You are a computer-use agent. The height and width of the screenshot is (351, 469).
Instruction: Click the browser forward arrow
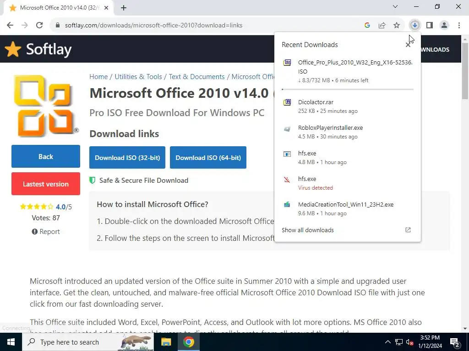(25, 26)
